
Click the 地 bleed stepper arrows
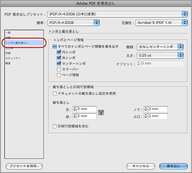[75, 116]
